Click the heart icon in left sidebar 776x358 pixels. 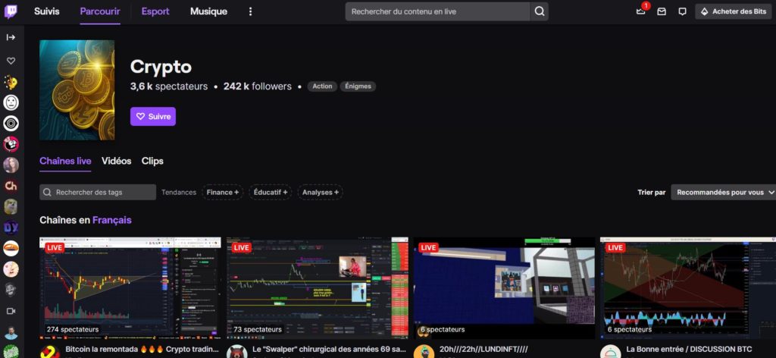pyautogui.click(x=11, y=61)
